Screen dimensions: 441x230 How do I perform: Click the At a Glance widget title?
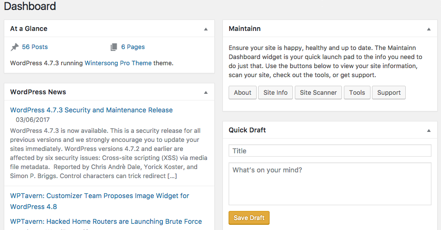(x=29, y=29)
